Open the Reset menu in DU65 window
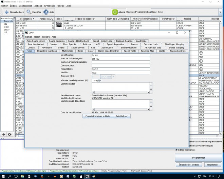The width and height of the screenshot is (224, 179). pos(37,37)
